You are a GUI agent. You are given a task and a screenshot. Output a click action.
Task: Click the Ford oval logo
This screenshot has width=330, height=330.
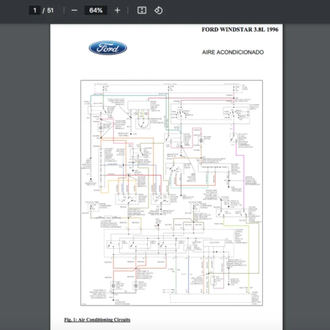(108, 48)
